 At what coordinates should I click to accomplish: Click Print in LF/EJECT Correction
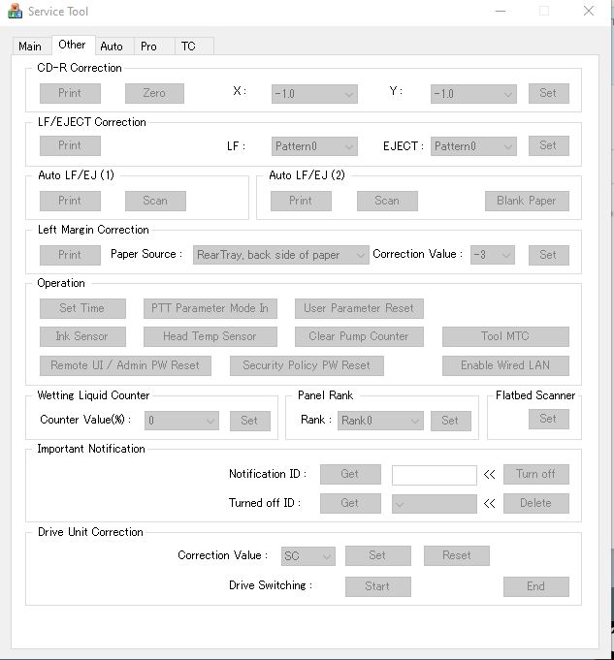pos(70,145)
